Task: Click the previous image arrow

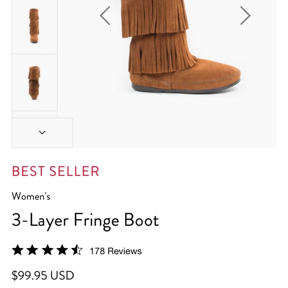Action: click(105, 15)
